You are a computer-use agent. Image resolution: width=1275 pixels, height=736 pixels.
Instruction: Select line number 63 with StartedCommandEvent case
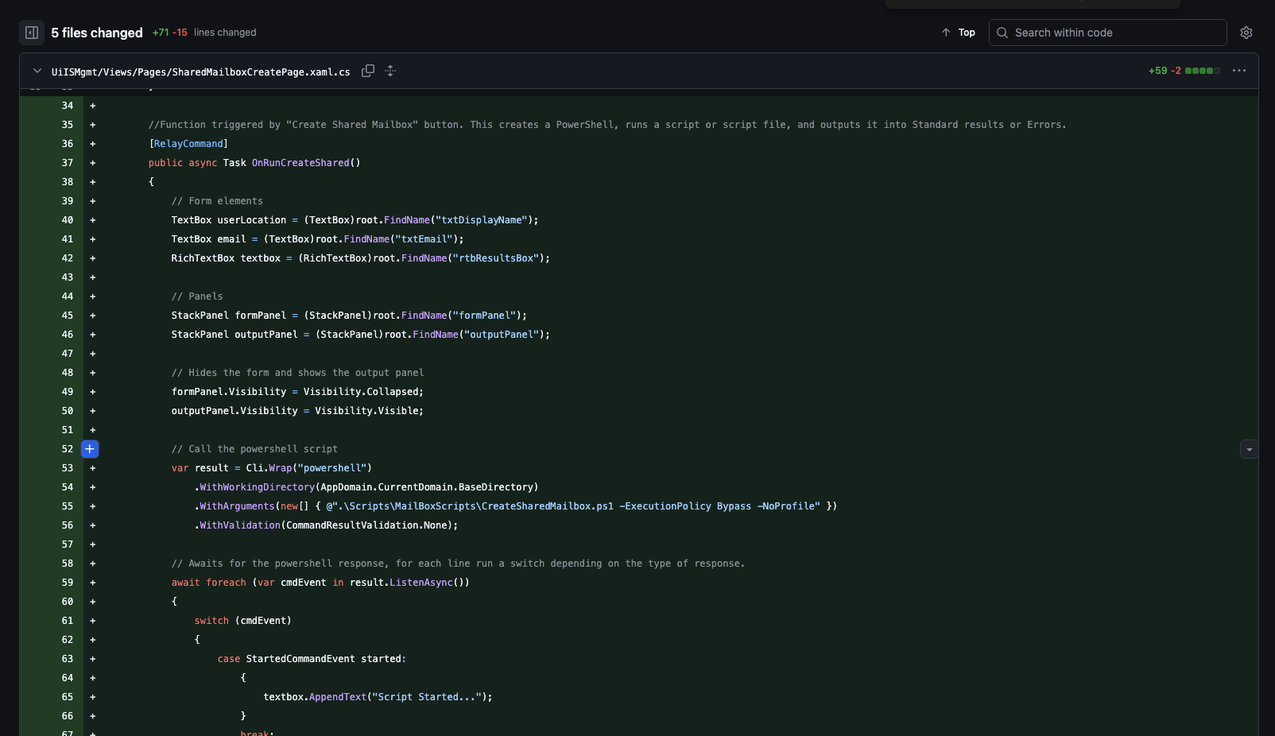coord(68,659)
